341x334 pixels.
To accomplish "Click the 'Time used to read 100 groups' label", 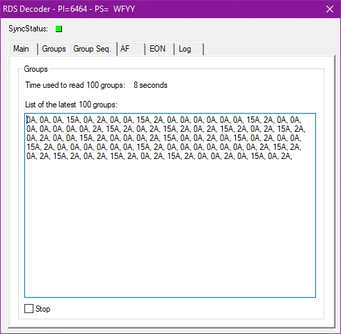I will pyautogui.click(x=75, y=85).
